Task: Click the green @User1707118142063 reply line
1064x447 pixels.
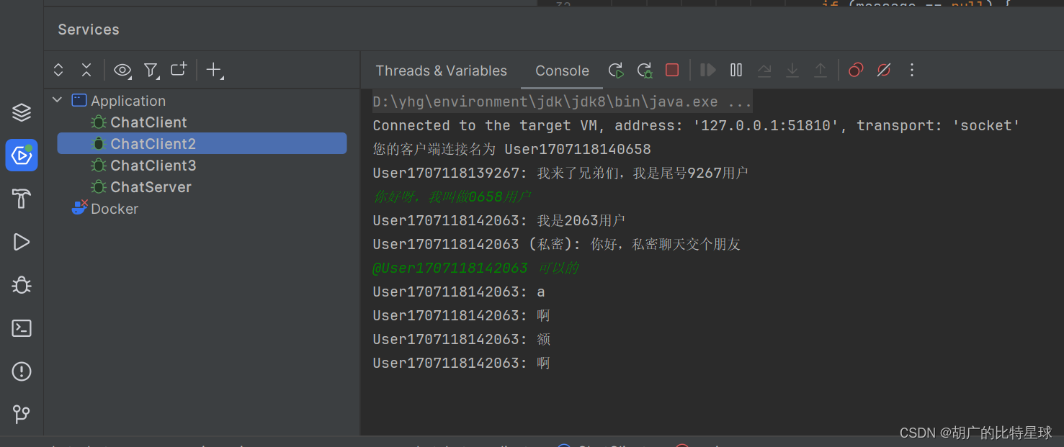Action: [475, 268]
